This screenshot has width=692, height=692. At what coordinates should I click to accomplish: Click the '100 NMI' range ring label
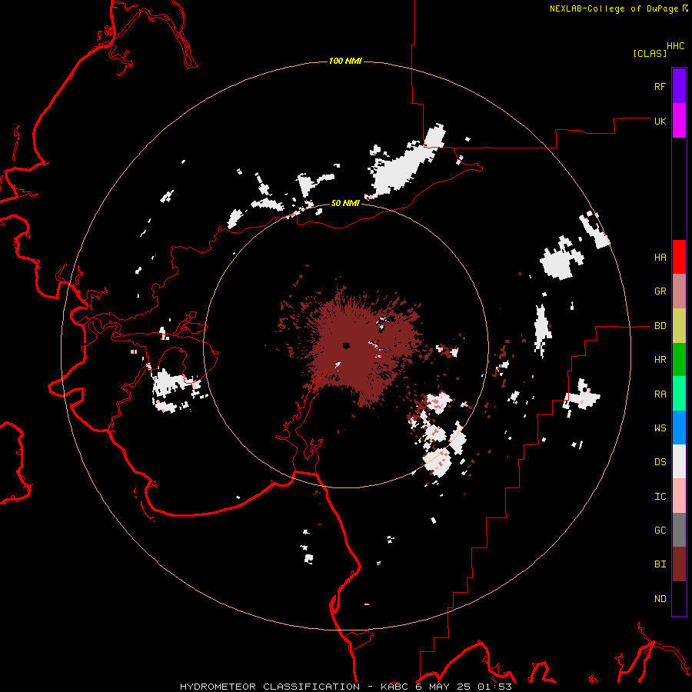[345, 61]
